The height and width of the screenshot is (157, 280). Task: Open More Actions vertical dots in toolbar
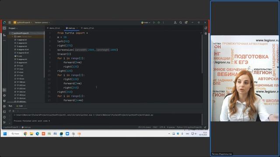point(163,23)
